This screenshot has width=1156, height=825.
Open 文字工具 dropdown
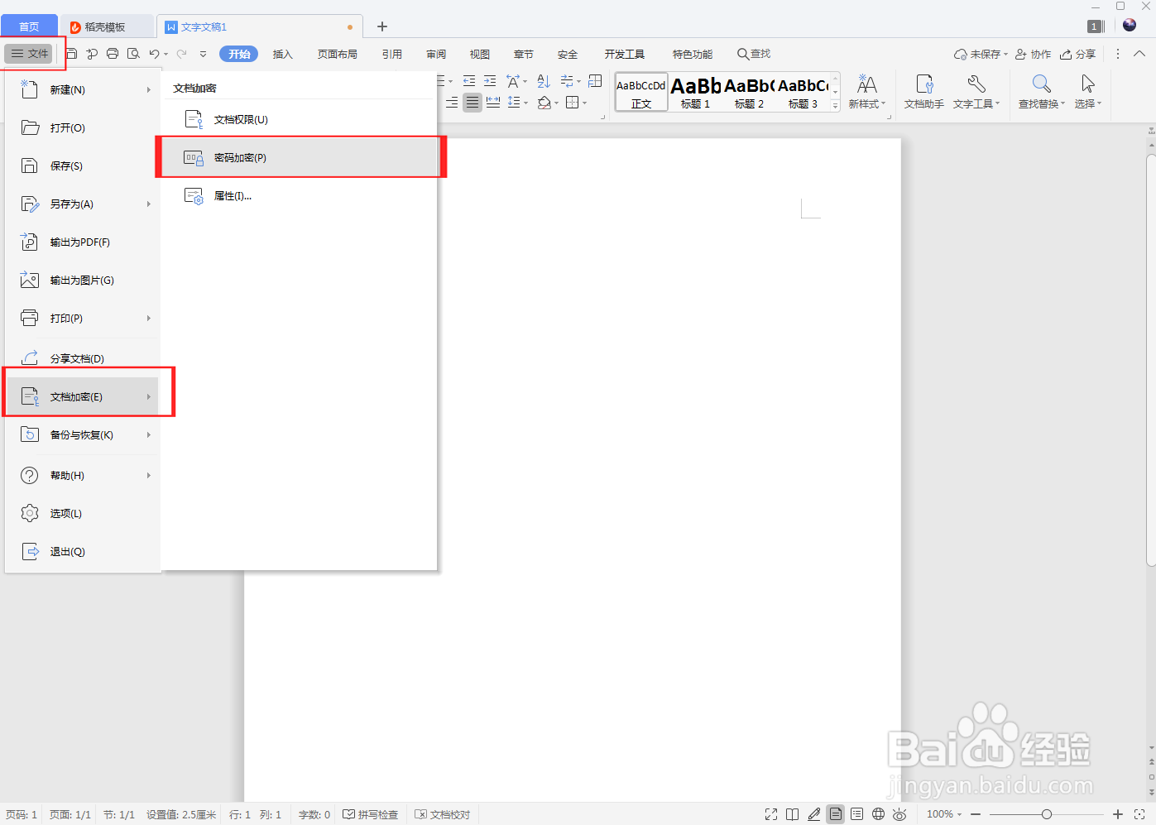coord(976,91)
